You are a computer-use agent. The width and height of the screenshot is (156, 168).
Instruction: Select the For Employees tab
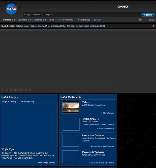[83, 20]
